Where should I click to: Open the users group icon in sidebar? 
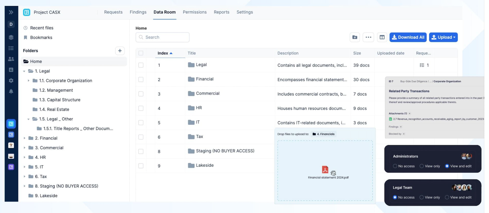click(x=11, y=59)
